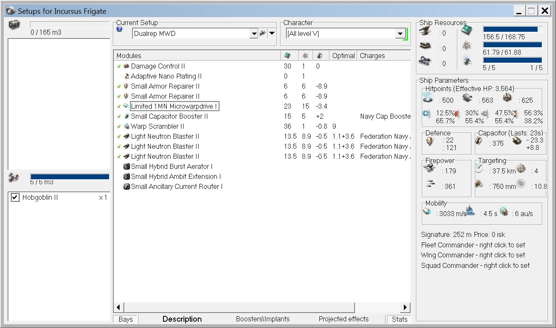Click the Defence tank icon
Image resolution: width=556 pixels, height=328 pixels.
point(431,142)
